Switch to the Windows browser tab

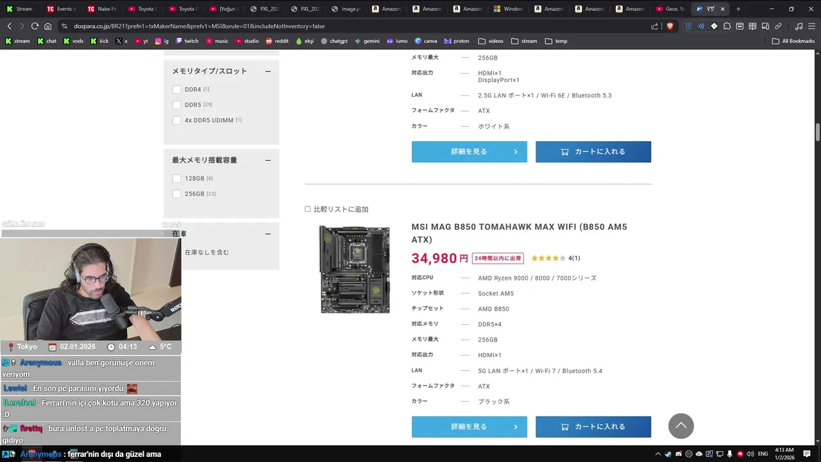(x=507, y=9)
